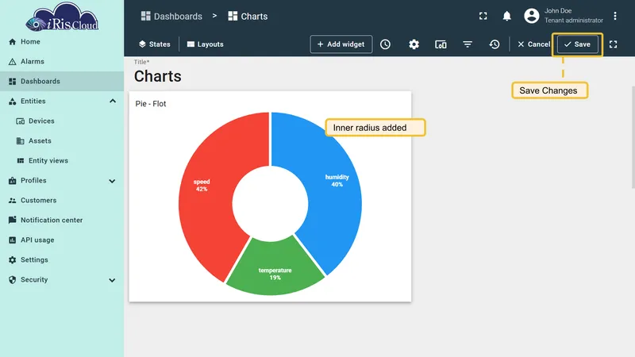Click the Alarms warning triangle icon

(12, 62)
